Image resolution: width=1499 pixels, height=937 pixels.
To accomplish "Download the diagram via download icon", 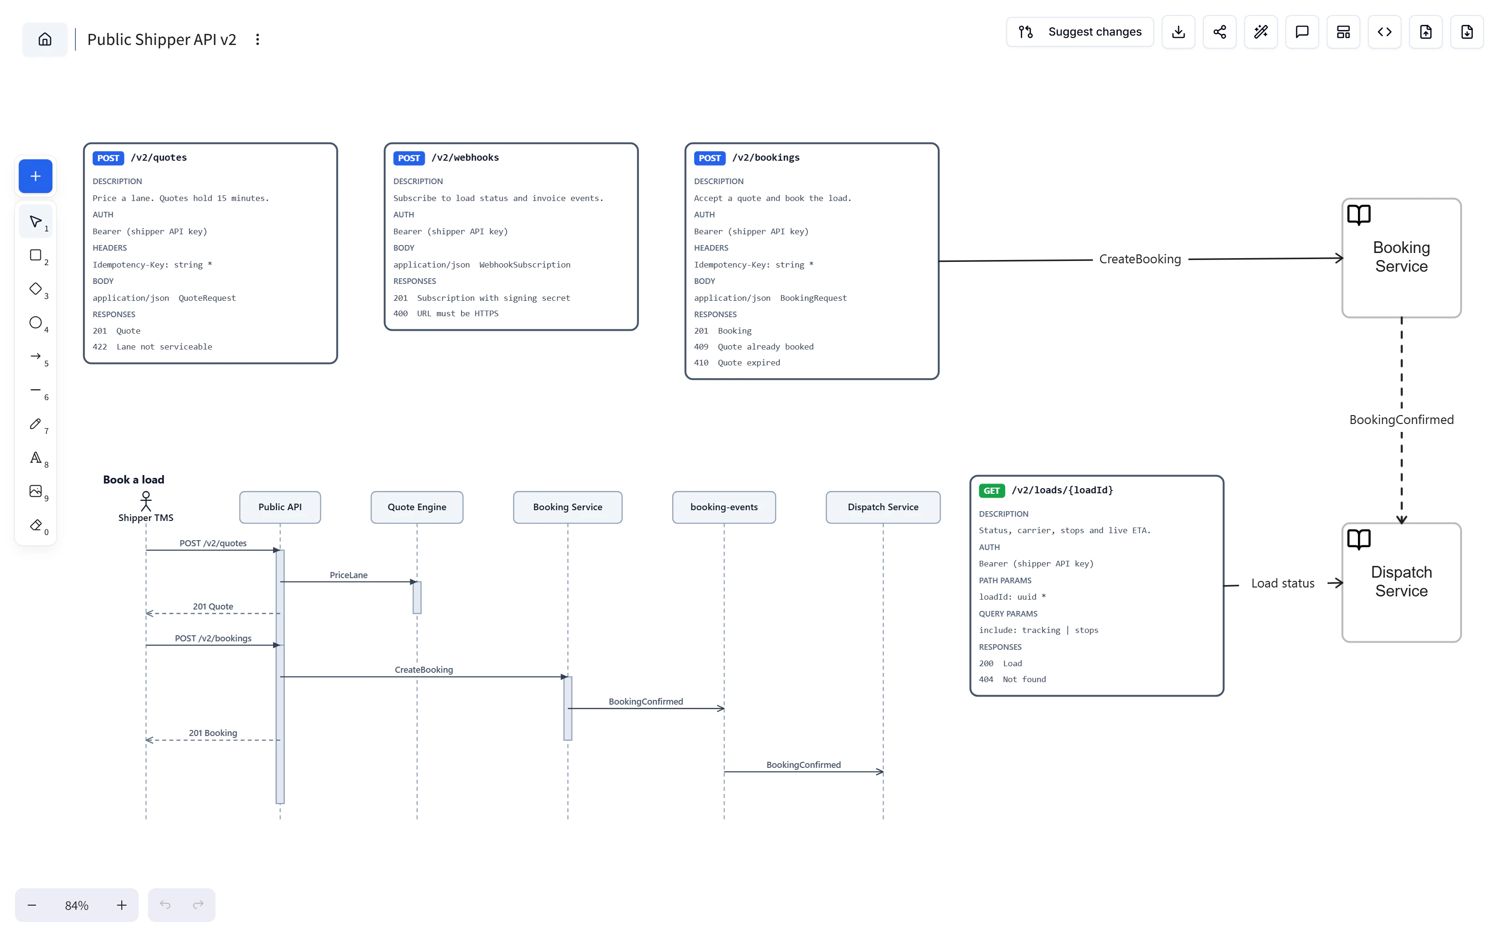I will [1178, 31].
